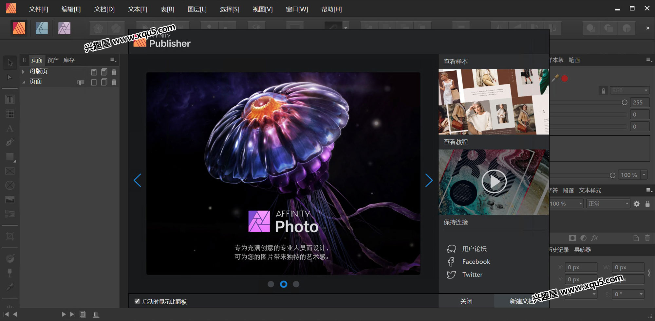Switch to the 文本样式 tab
The width and height of the screenshot is (655, 321).
click(590, 190)
